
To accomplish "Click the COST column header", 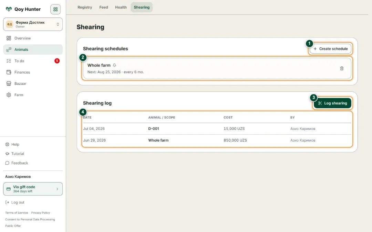I will coord(228,118).
